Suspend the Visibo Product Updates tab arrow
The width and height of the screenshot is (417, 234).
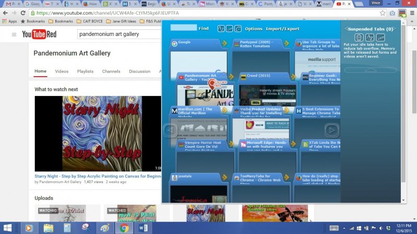coord(286,110)
